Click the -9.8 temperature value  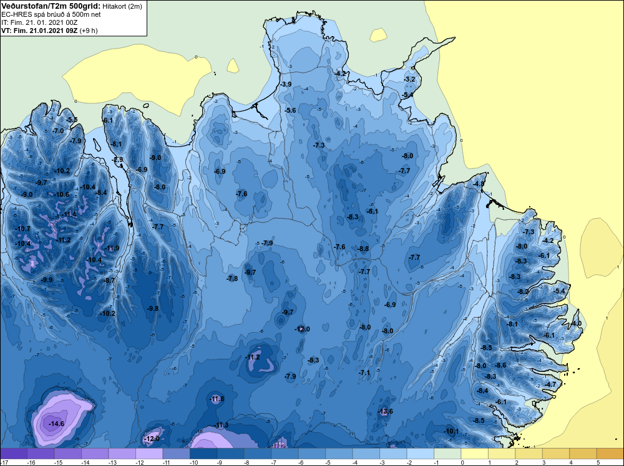pyautogui.click(x=153, y=308)
